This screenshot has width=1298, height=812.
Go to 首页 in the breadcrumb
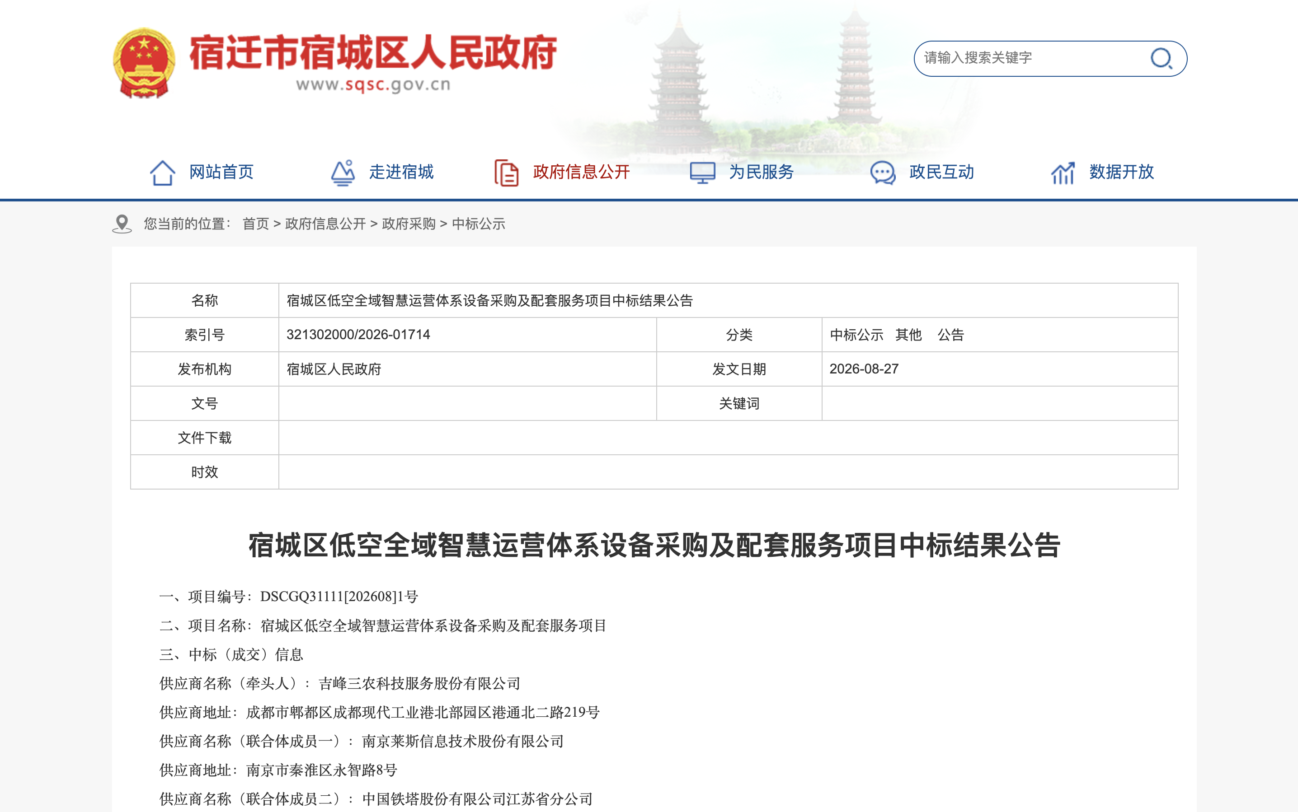[256, 224]
